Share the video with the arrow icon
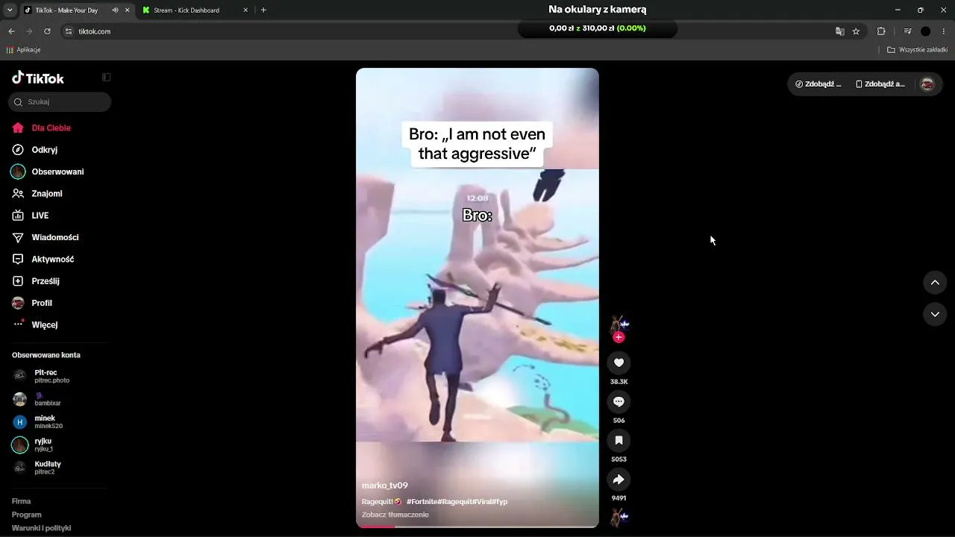This screenshot has width=955, height=537. 619,480
